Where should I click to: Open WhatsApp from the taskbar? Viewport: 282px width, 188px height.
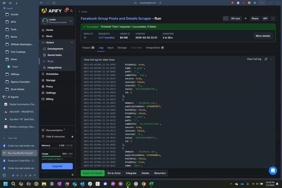(x=128, y=184)
